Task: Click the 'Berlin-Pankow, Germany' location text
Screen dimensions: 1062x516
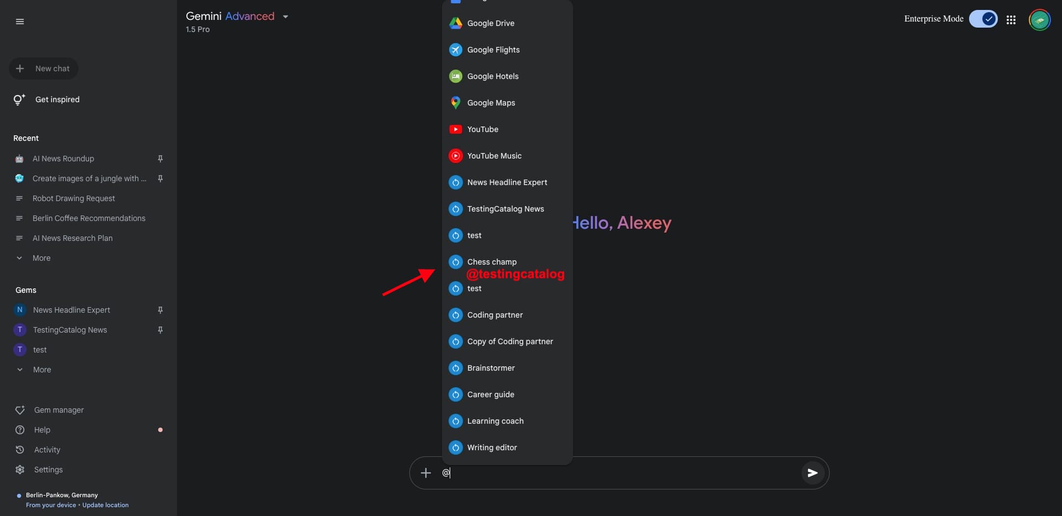Action: (62, 495)
